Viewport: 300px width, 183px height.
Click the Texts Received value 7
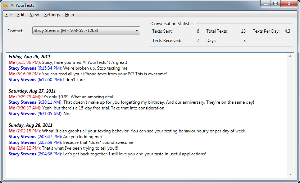point(198,41)
